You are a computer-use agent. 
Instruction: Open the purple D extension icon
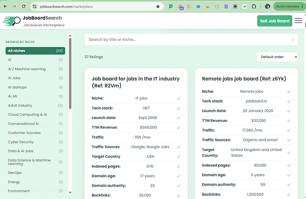(x=226, y=7)
